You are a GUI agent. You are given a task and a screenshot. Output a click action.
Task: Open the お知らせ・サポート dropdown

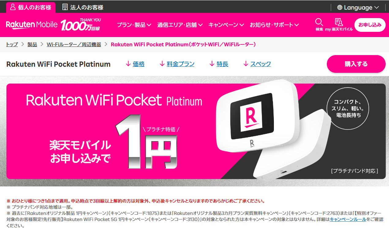(x=274, y=25)
